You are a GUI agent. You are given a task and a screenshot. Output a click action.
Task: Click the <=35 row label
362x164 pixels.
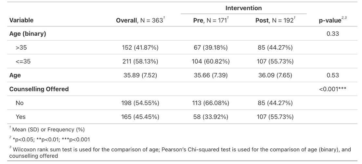pyautogui.click(x=23, y=61)
